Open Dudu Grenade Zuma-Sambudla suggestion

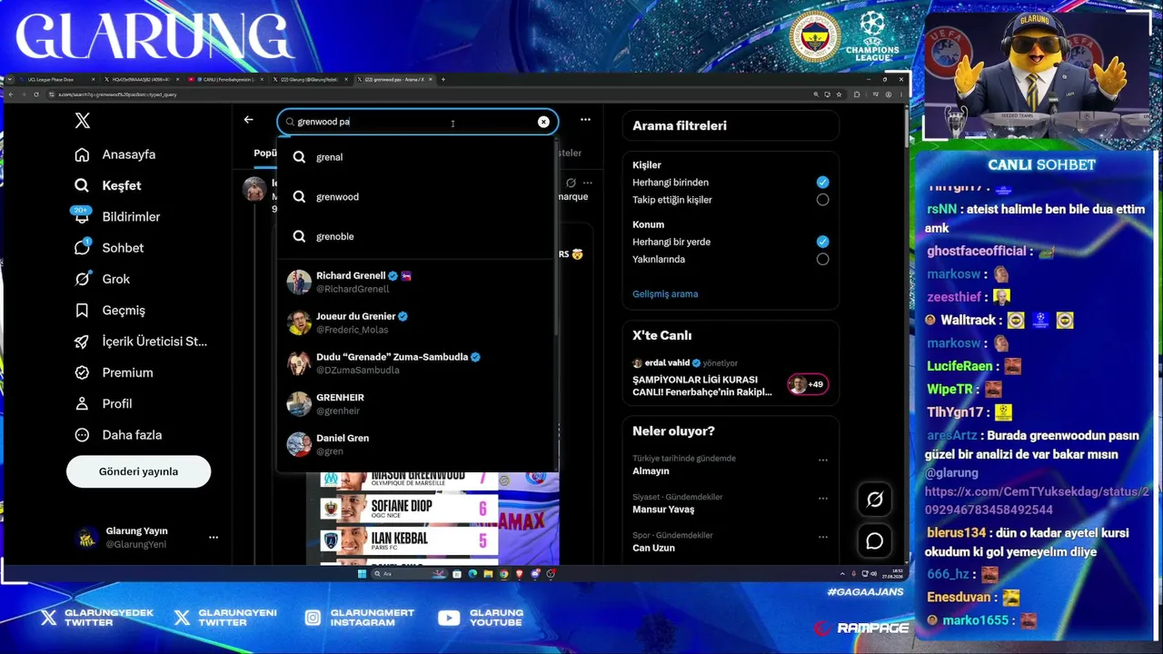pyautogui.click(x=416, y=363)
